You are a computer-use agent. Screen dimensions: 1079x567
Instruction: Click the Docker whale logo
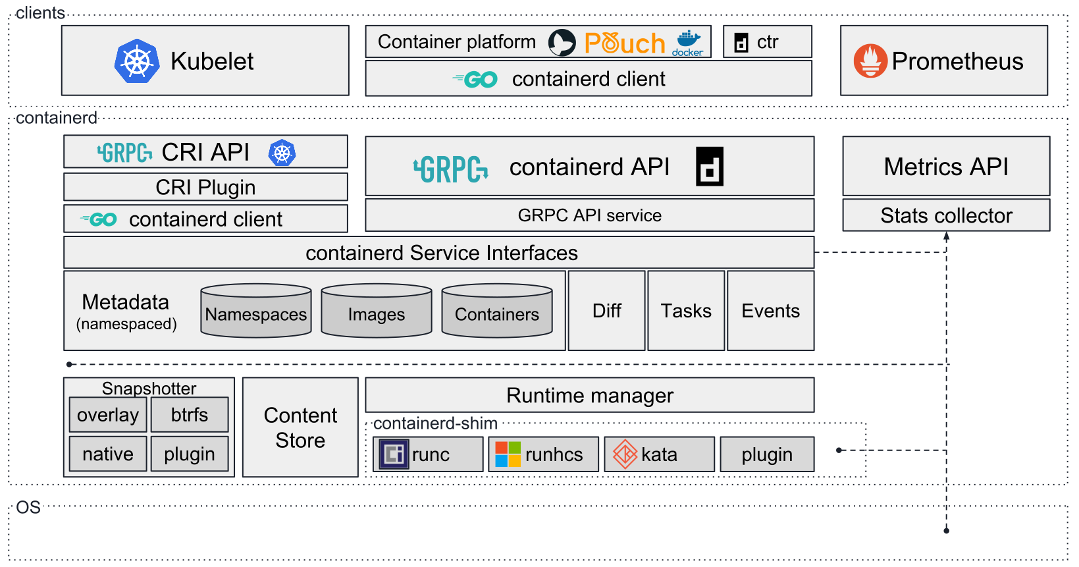(688, 42)
